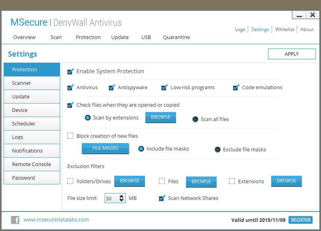The width and height of the screenshot is (321, 231).
Task: Select Device in settings sidebar
Action: pos(32,110)
